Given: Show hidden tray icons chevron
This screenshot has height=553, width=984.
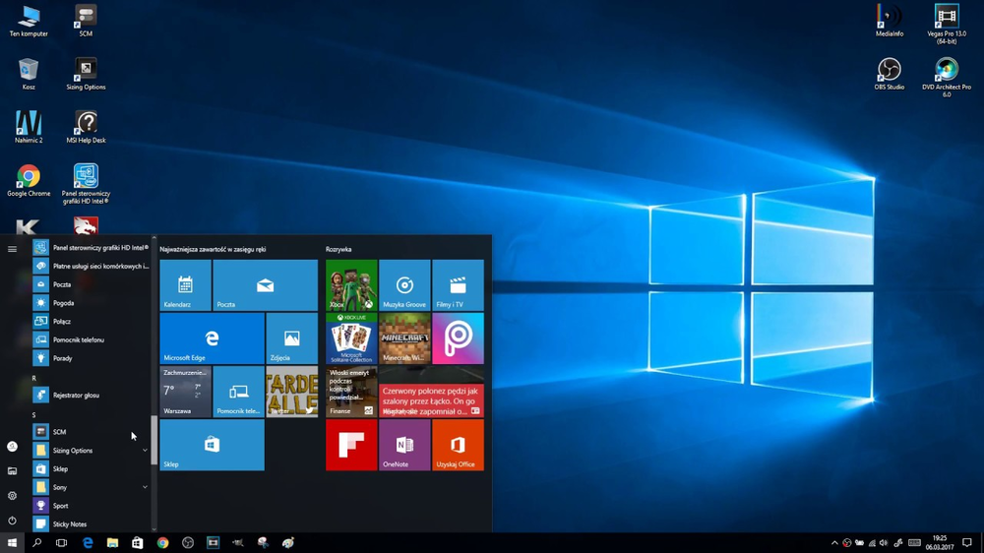Looking at the screenshot, I should (x=834, y=543).
